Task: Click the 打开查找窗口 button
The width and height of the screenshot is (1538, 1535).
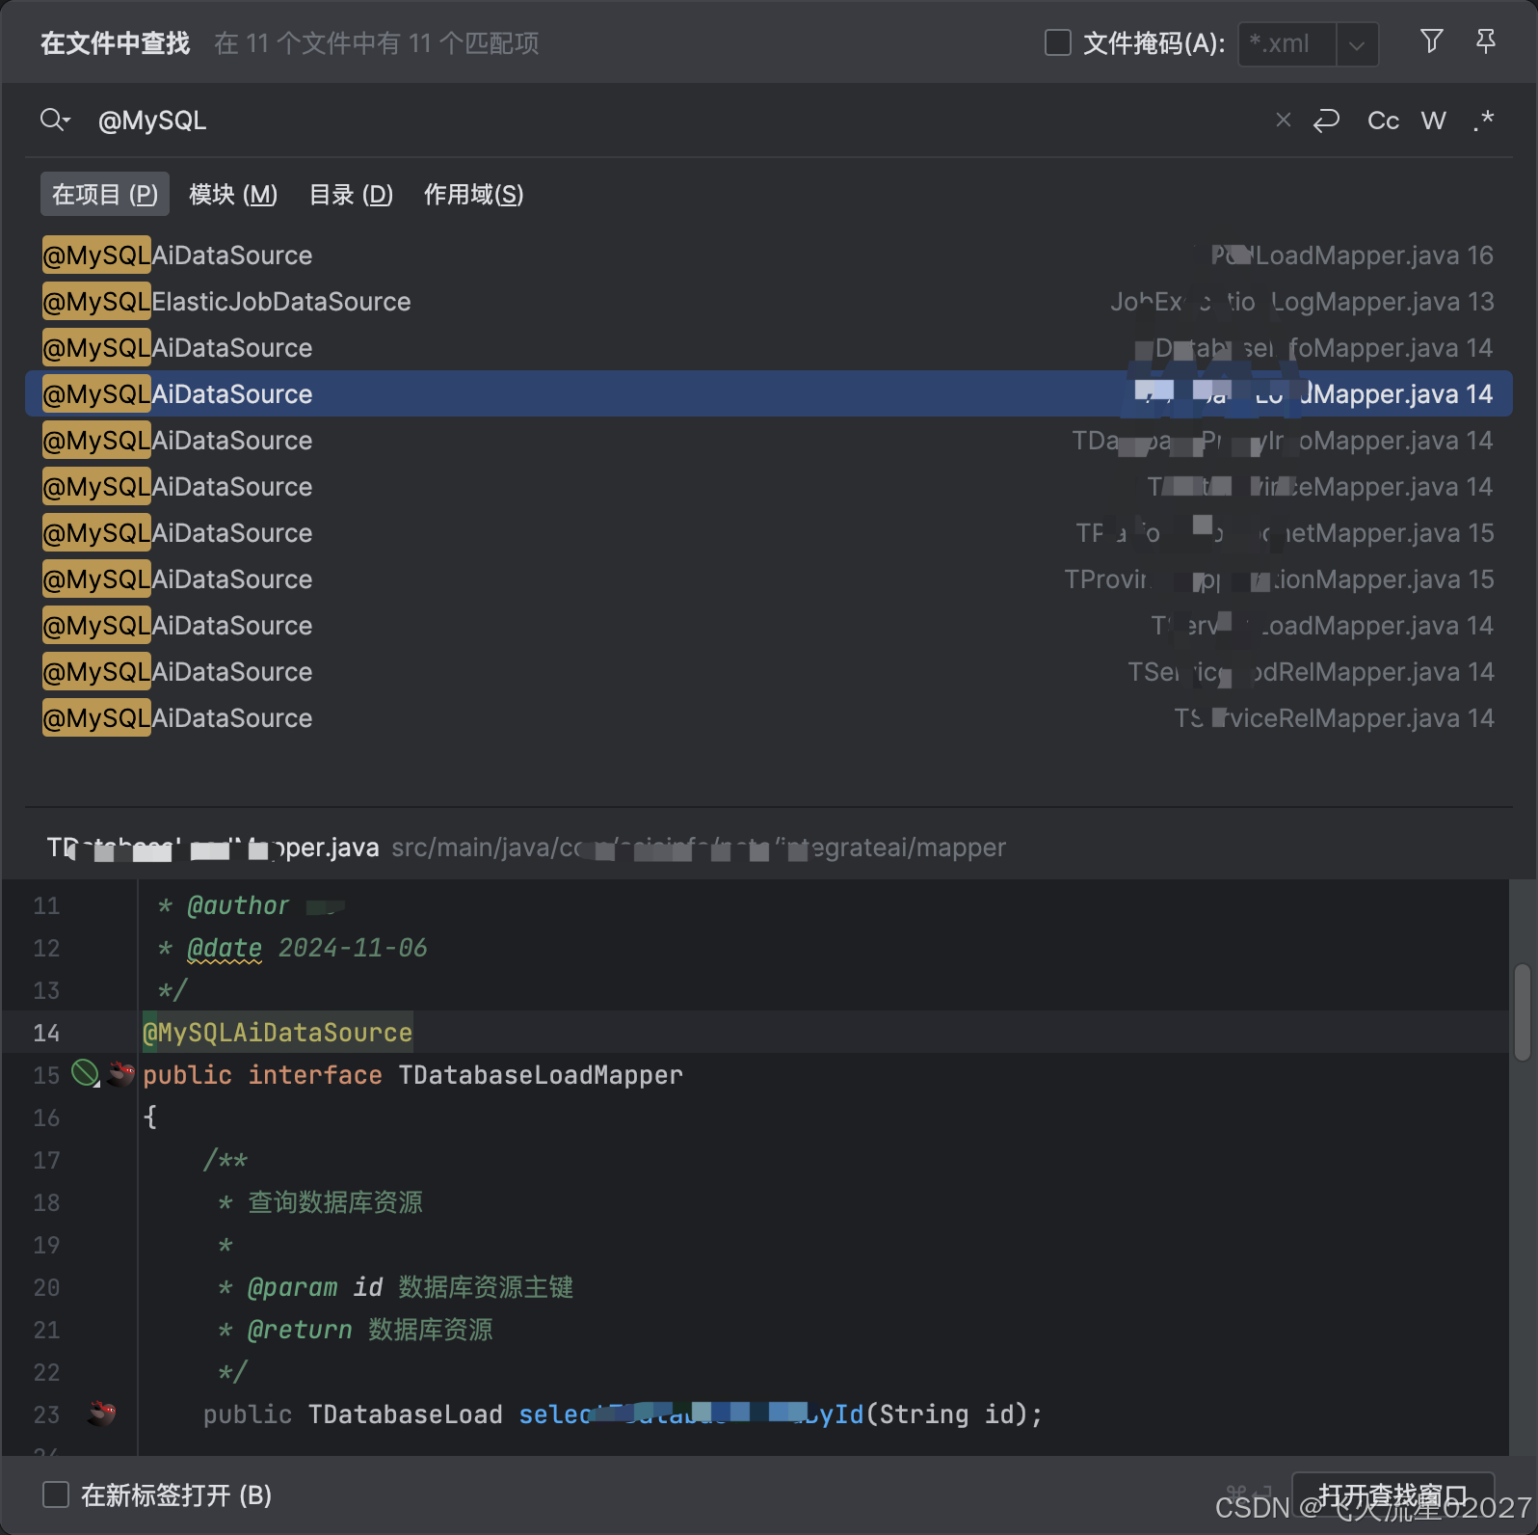Action: 1392,1495
